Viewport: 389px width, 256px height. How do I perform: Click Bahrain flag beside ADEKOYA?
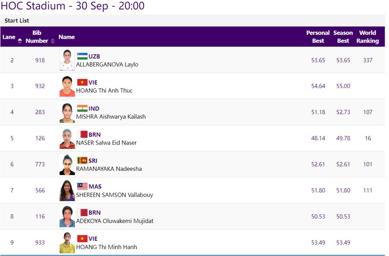82,212
